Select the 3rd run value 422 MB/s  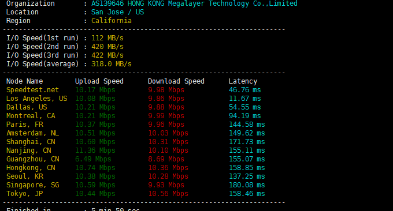pos(107,55)
